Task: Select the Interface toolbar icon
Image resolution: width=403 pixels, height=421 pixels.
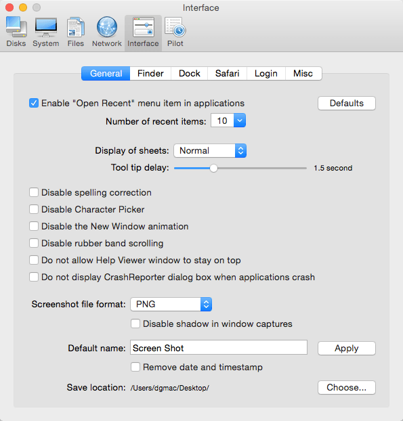Action: pyautogui.click(x=143, y=27)
